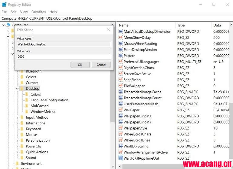Click the PaintDesktopVersion value icon
This screenshot has width=233, height=169.
pyautogui.click(x=121, y=49)
